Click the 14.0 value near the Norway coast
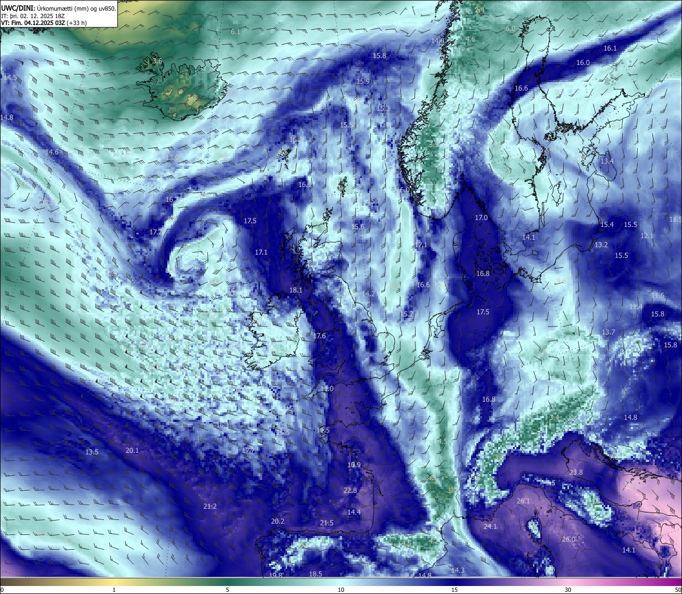This screenshot has height=594, width=682. click(437, 41)
